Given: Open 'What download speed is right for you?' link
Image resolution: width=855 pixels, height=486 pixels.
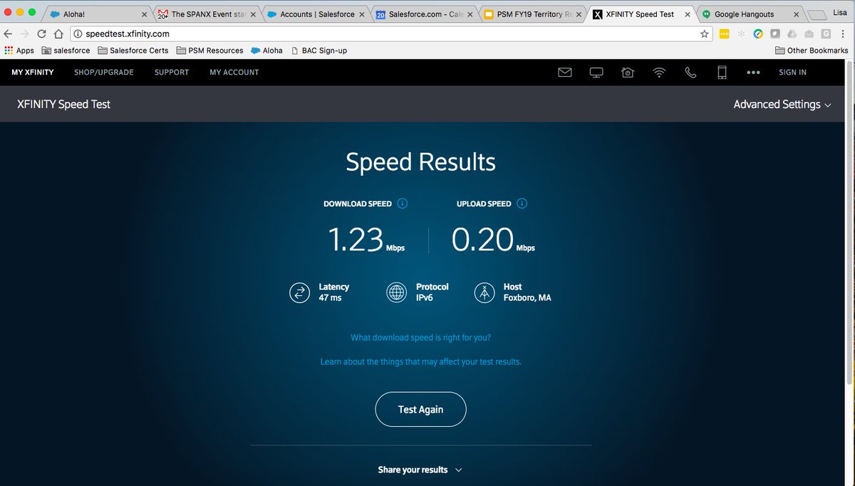Looking at the screenshot, I should point(421,337).
